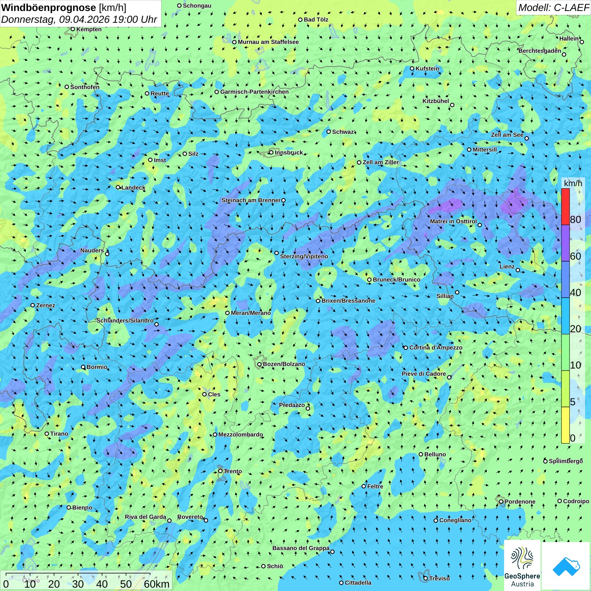Click the Bienno label
Viewport: 591px width, 591px height.
pos(82,507)
